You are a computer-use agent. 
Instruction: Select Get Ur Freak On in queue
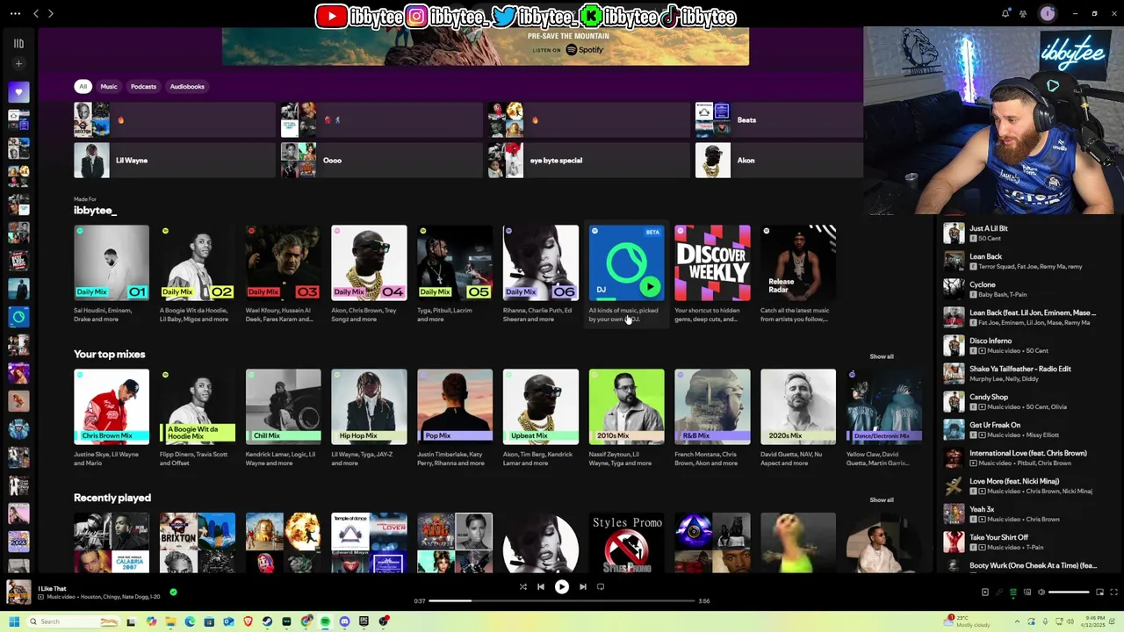point(1022,429)
